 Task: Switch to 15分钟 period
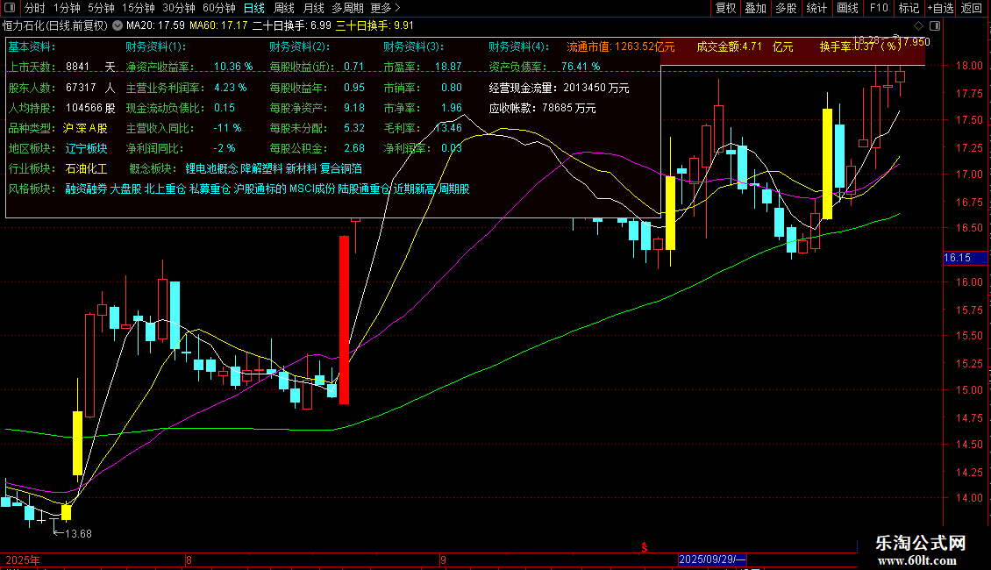click(x=139, y=8)
